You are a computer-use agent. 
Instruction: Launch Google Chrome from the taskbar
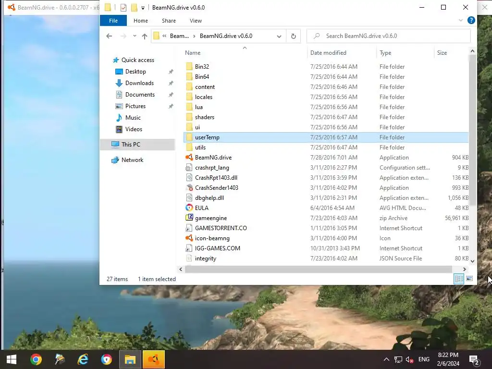(x=36, y=359)
